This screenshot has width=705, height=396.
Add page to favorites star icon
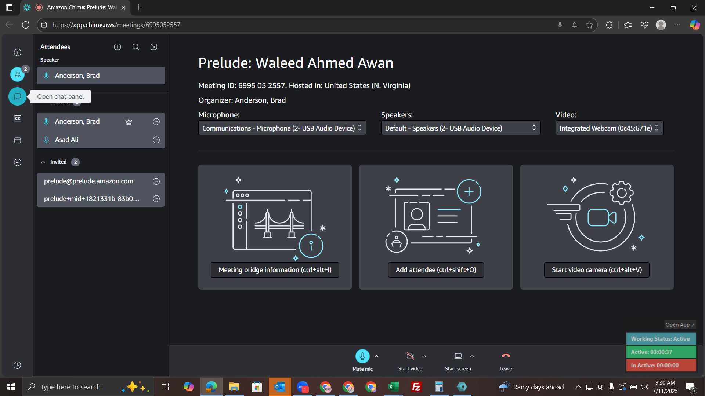pyautogui.click(x=589, y=25)
